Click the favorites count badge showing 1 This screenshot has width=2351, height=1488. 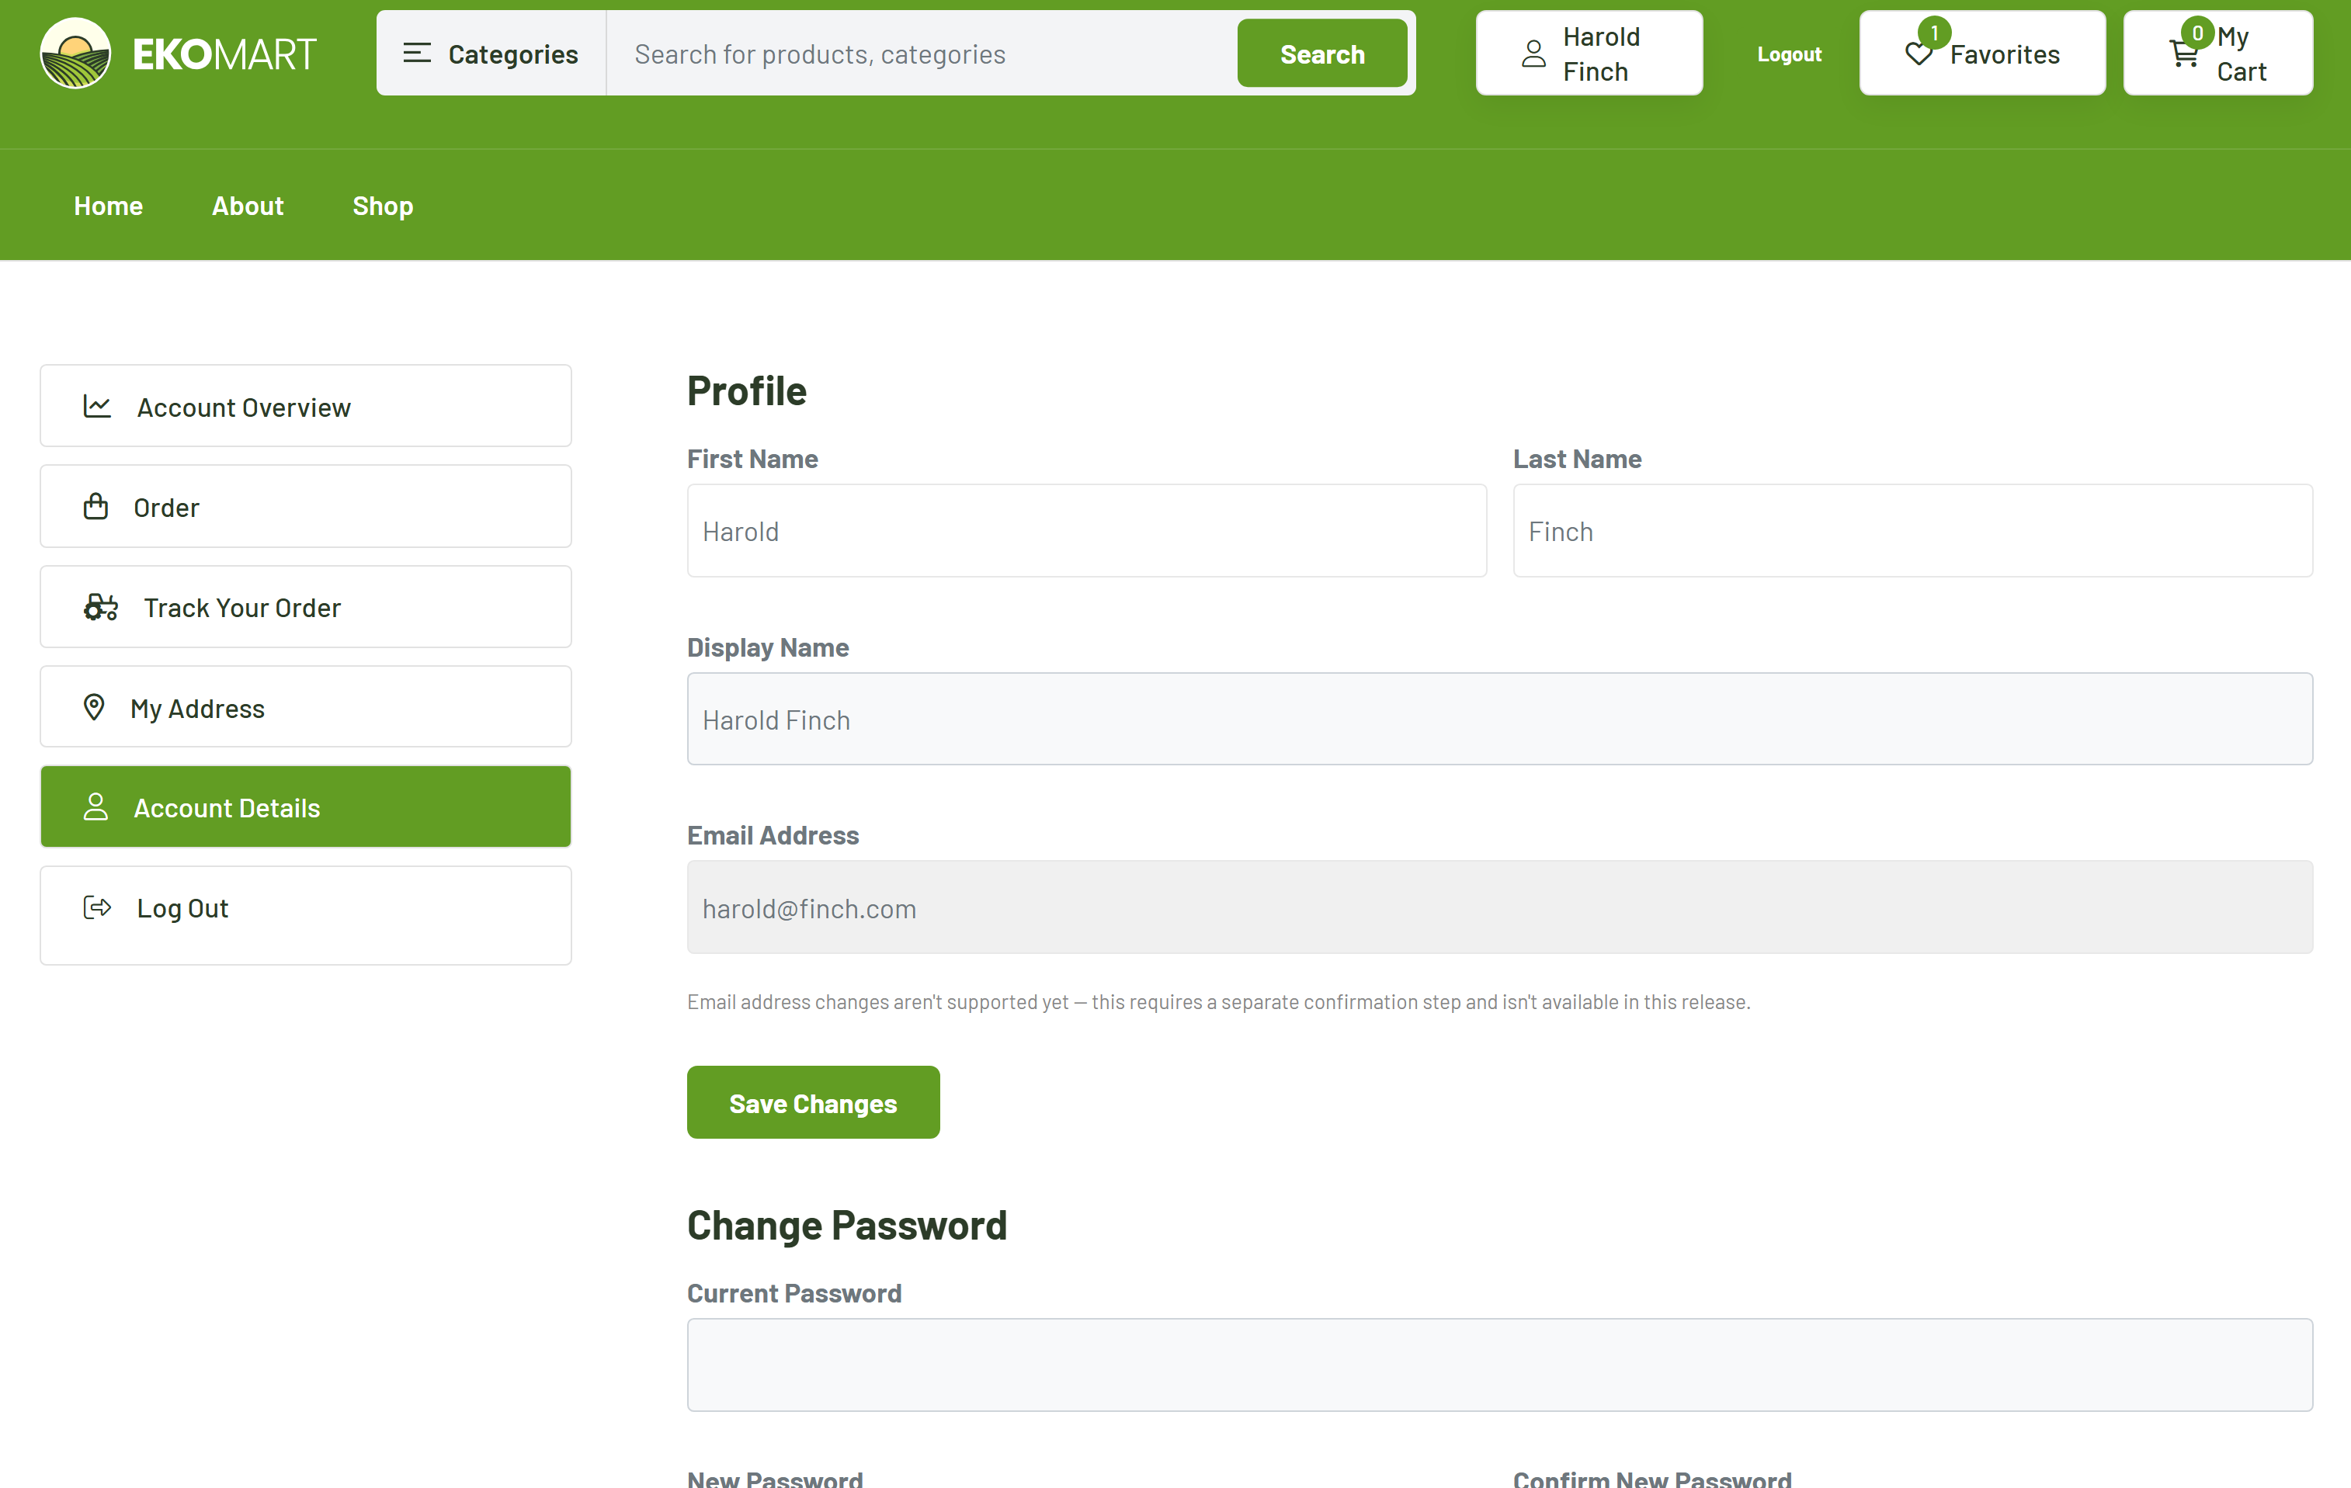(x=1934, y=33)
